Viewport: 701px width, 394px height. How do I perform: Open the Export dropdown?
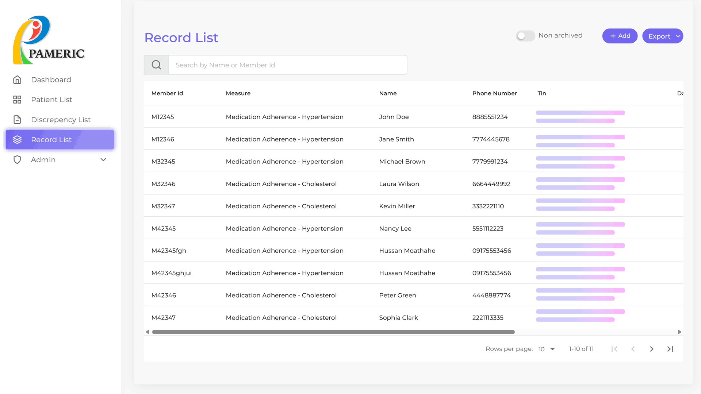[662, 36]
